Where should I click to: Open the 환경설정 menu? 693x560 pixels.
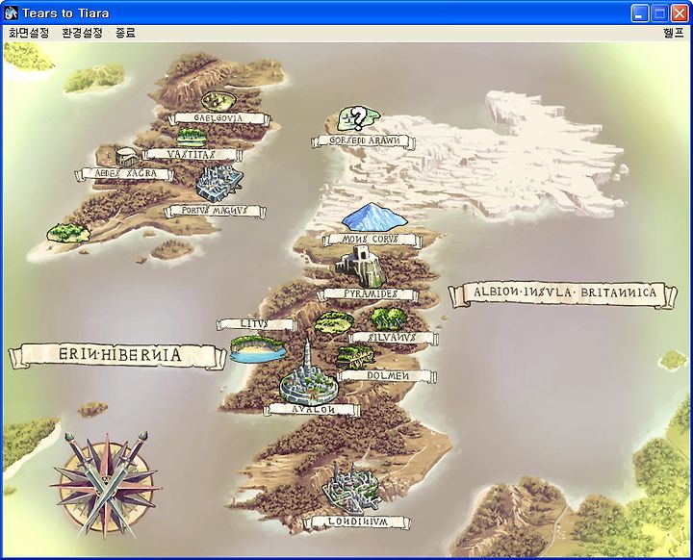point(83,33)
